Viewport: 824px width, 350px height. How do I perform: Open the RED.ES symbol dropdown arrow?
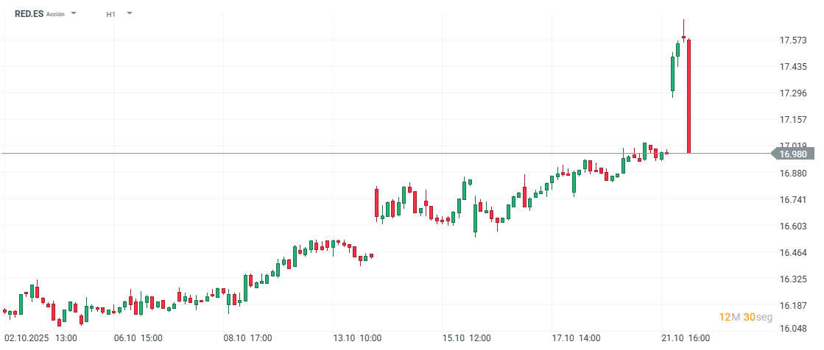coord(74,13)
